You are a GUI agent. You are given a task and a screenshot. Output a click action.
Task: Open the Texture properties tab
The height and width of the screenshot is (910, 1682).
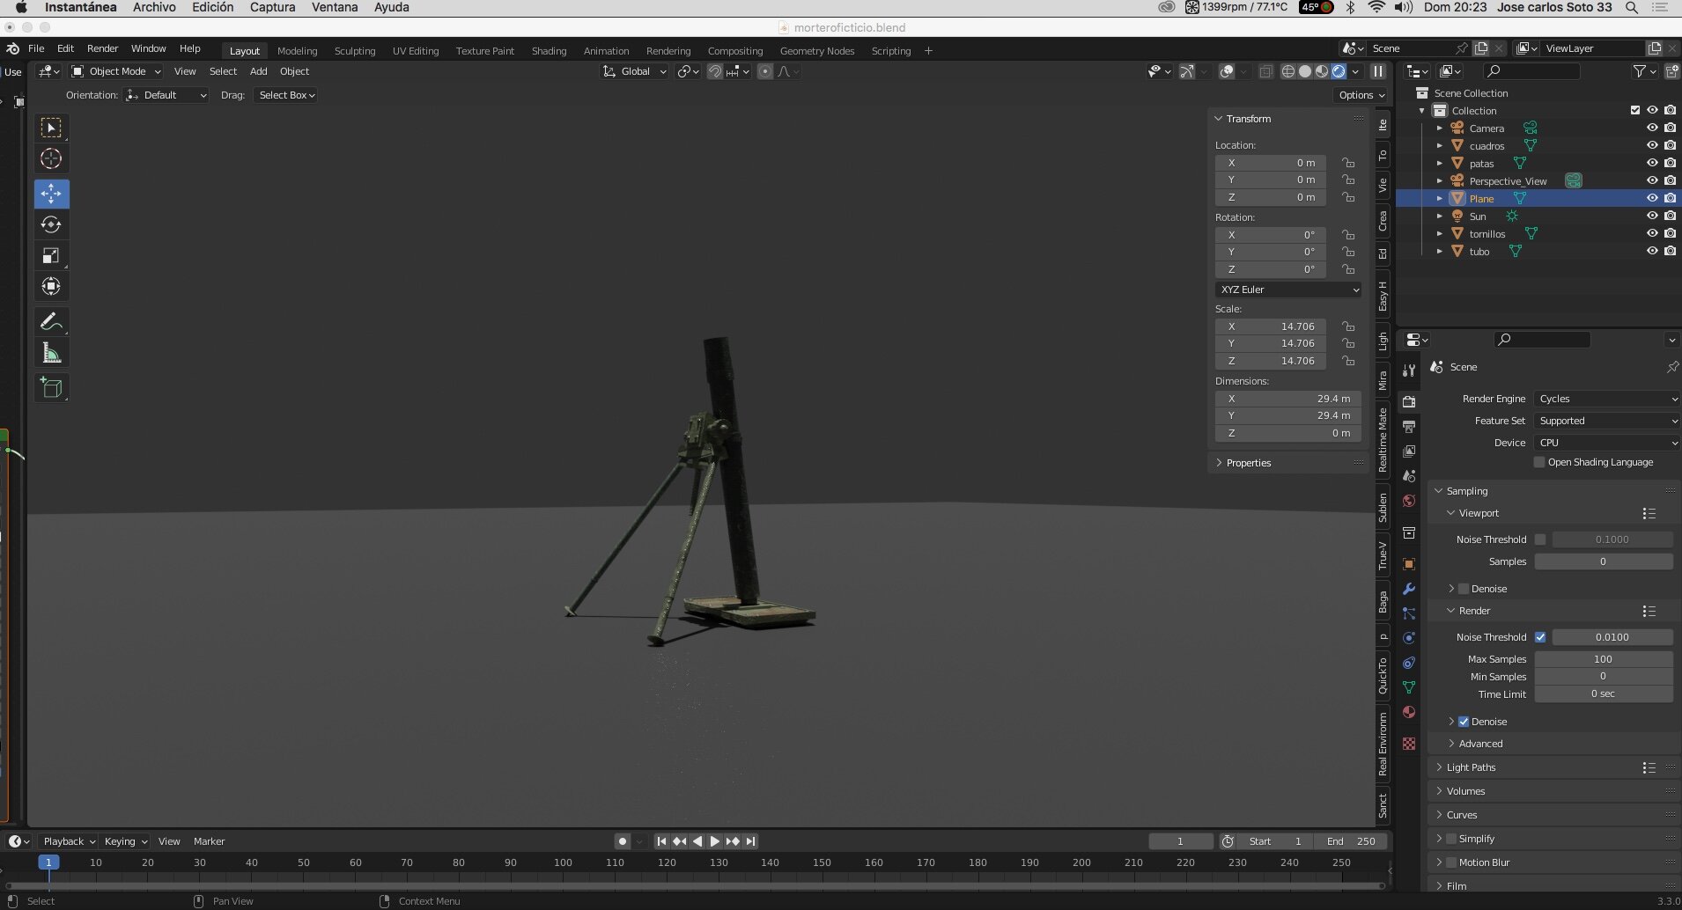coord(1409,744)
